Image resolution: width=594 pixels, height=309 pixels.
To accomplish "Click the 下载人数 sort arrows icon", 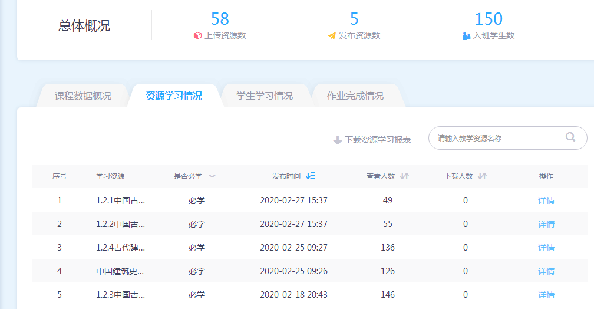I will pyautogui.click(x=482, y=176).
